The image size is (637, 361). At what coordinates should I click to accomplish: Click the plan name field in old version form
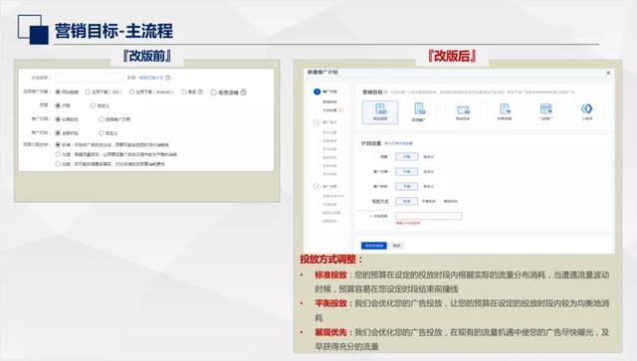(89, 78)
